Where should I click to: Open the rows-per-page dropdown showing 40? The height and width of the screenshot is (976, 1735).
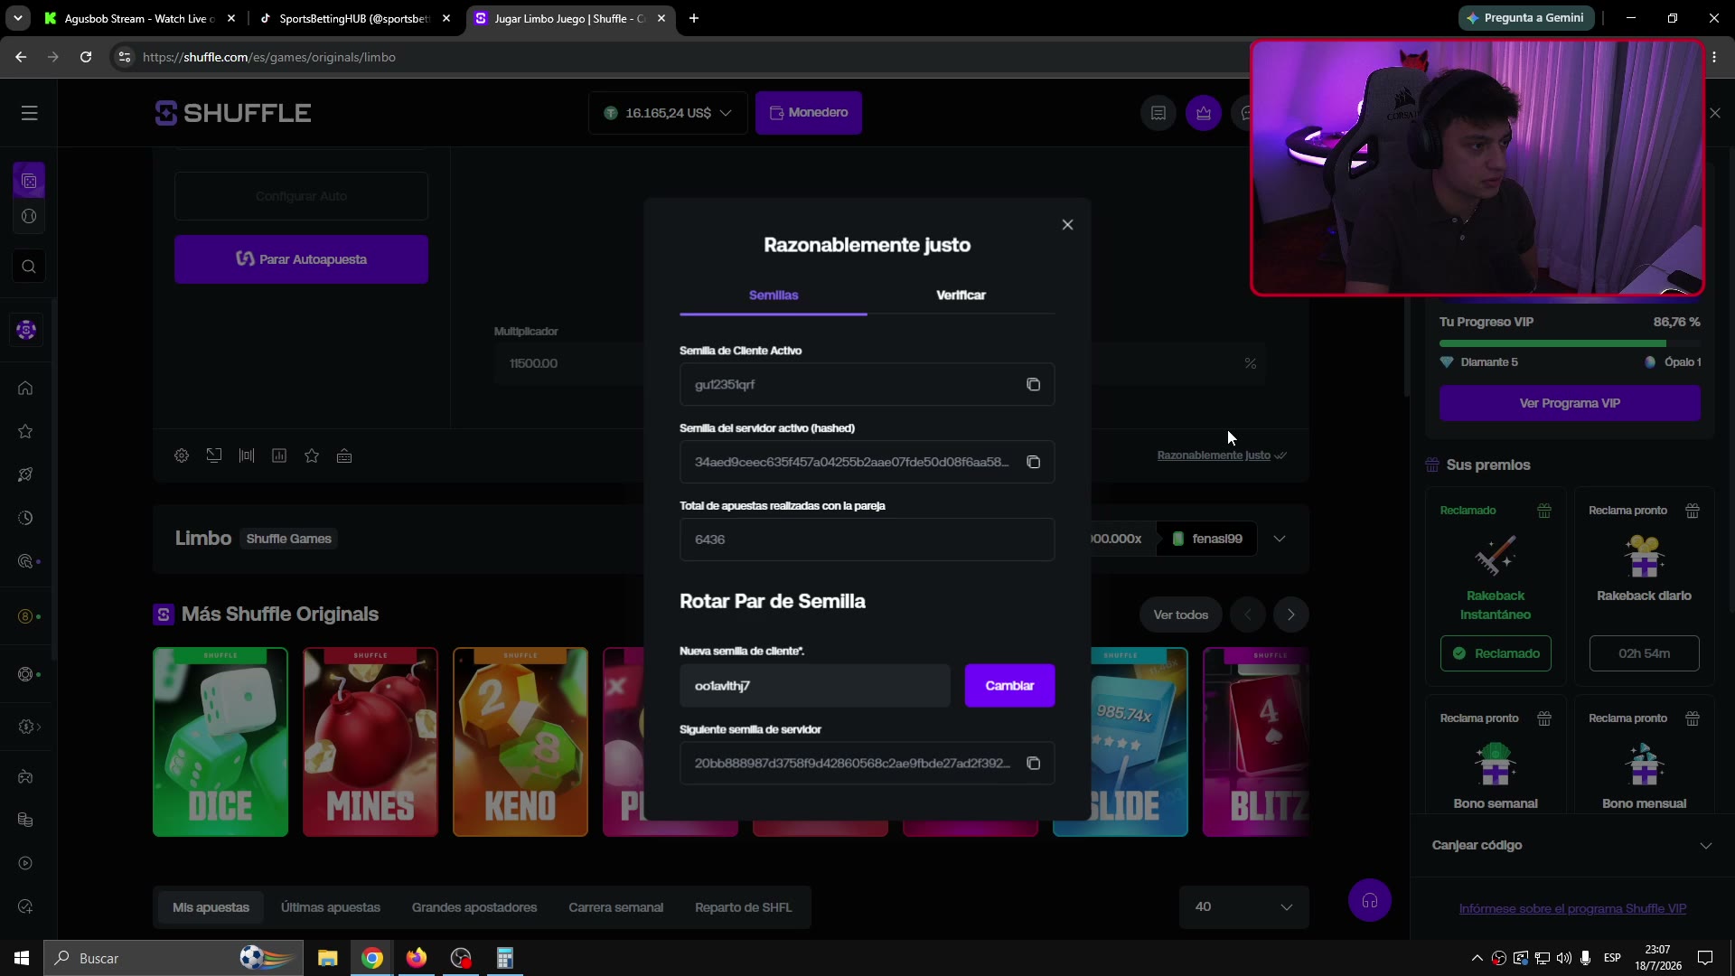tap(1243, 906)
